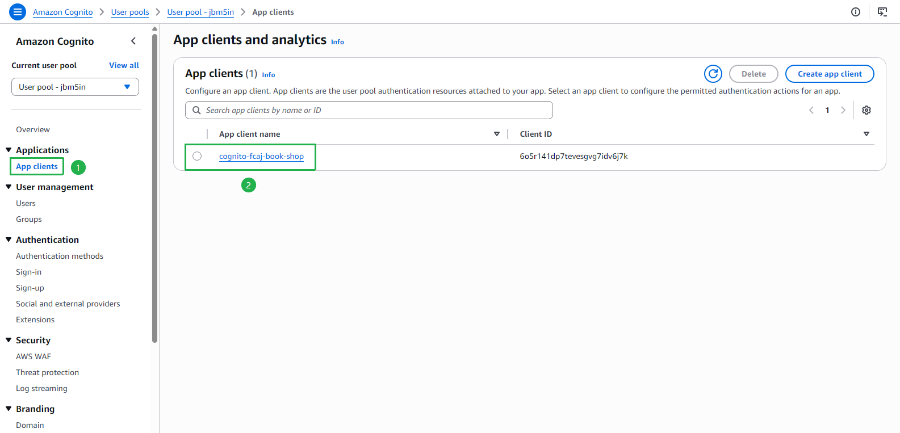The width and height of the screenshot is (900, 433).
Task: Open the cognito-fcaj-book-shop app client link
Action: point(261,156)
